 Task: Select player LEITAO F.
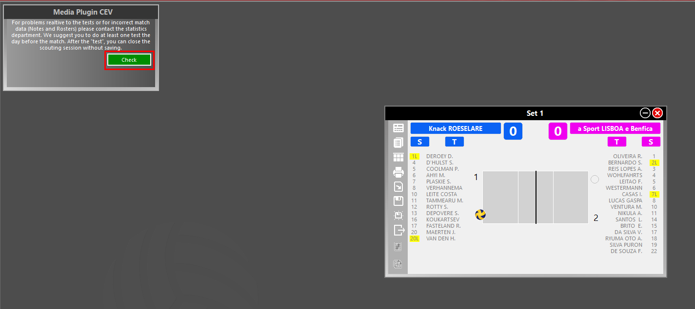631,182
